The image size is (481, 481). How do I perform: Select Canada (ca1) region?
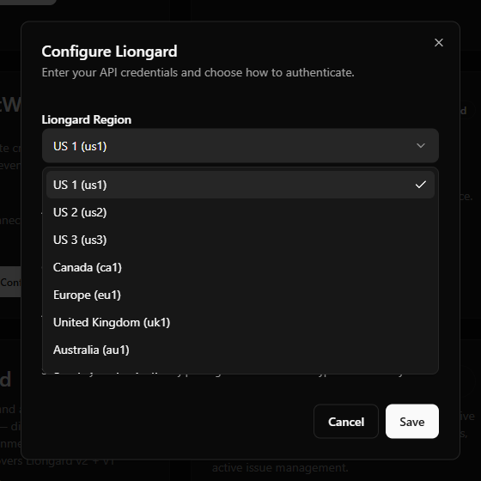(240, 267)
